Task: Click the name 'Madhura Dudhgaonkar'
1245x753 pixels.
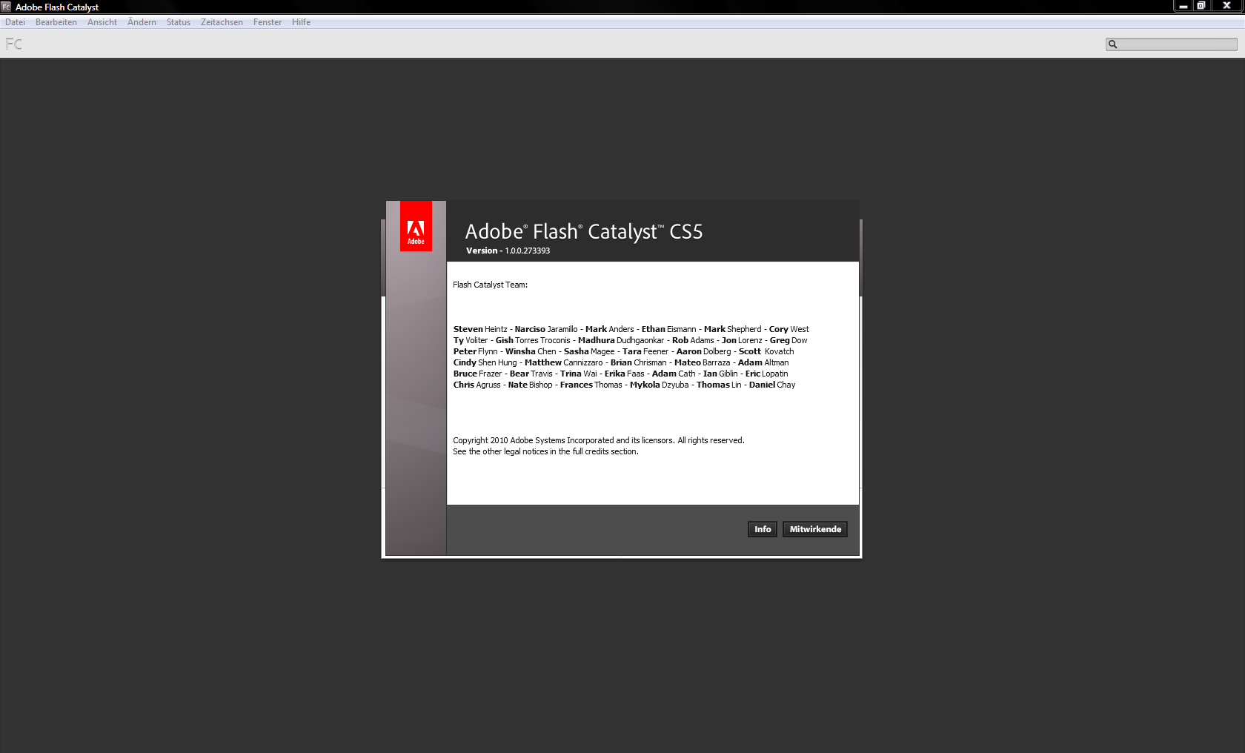Action: tap(621, 340)
